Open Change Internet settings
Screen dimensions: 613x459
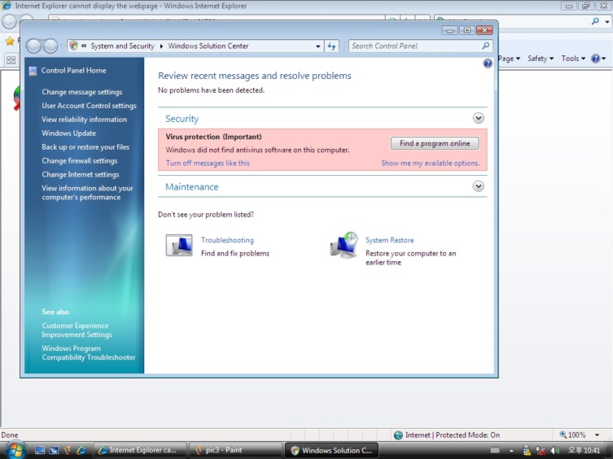tap(80, 174)
